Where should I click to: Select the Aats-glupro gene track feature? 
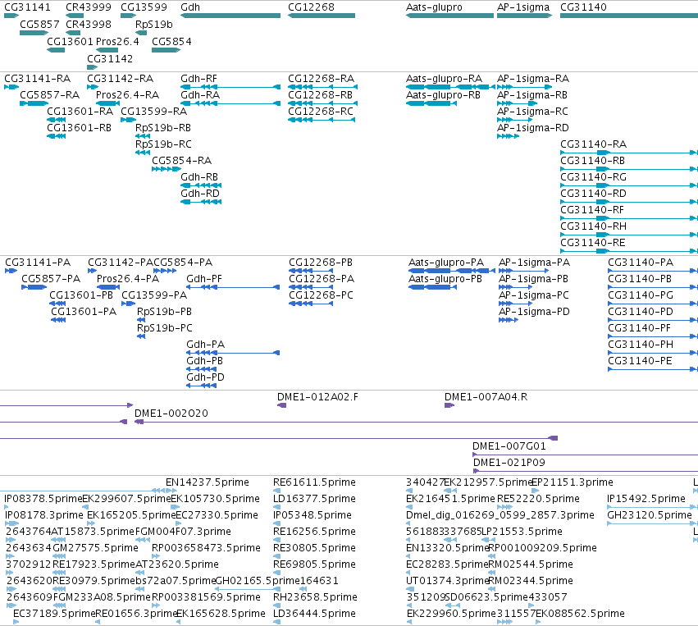click(449, 16)
